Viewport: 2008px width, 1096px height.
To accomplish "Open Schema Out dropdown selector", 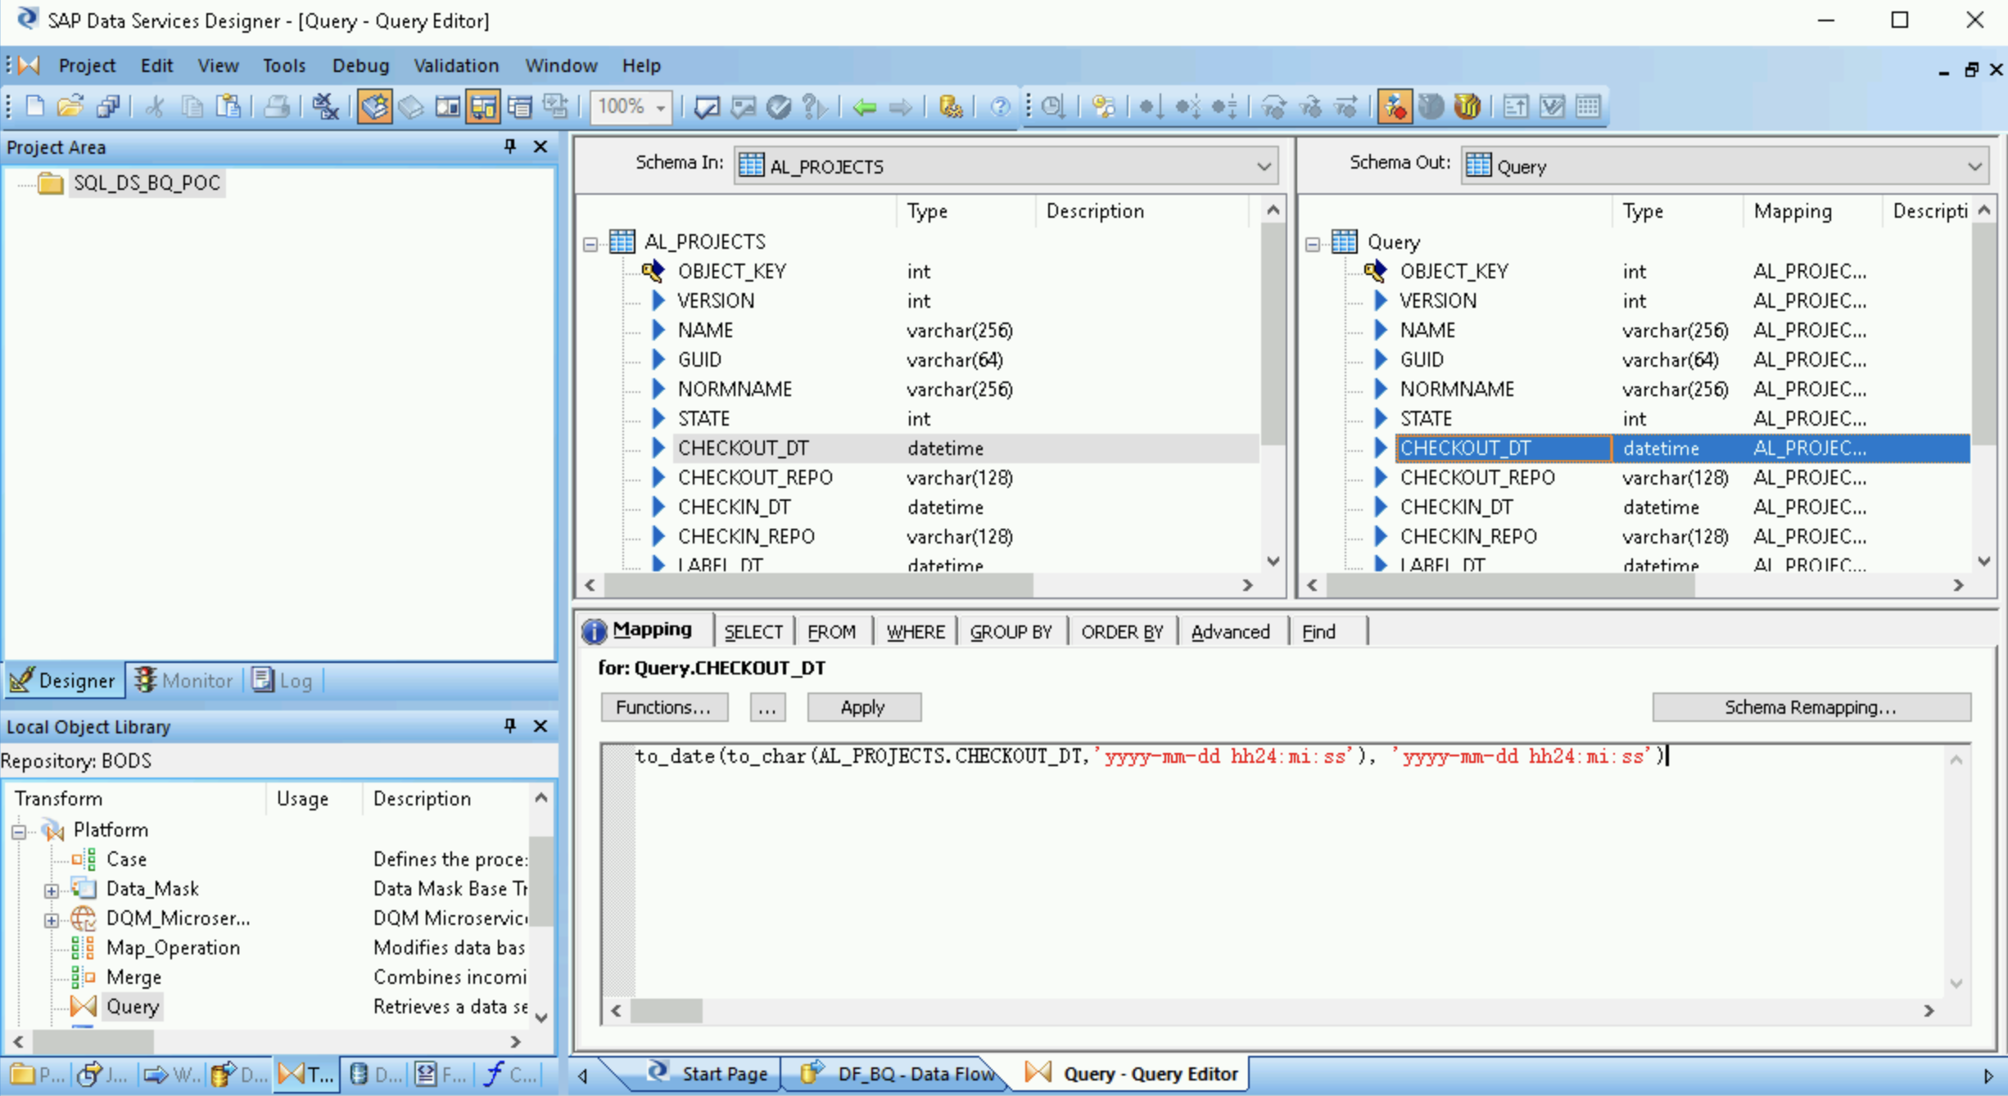I will [x=1974, y=165].
